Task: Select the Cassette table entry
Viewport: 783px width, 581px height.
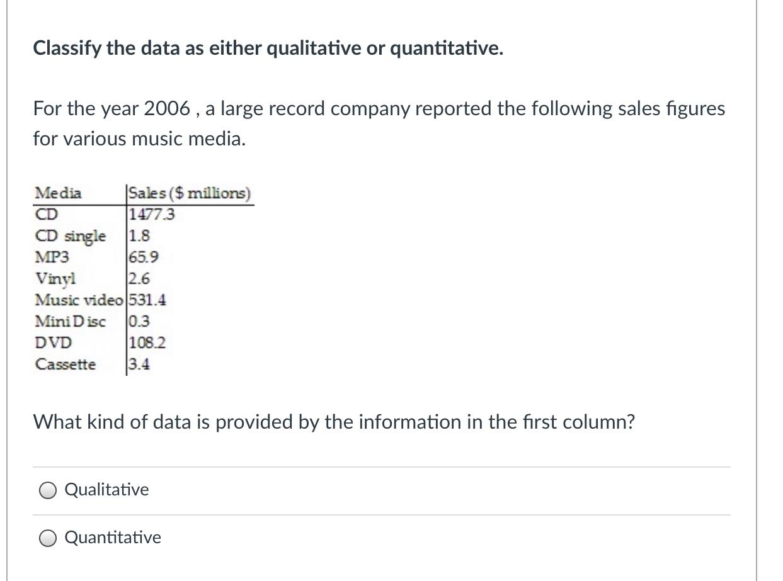Action: [x=66, y=364]
